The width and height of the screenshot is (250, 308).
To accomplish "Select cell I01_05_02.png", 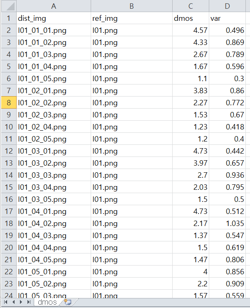I will tap(54, 283).
